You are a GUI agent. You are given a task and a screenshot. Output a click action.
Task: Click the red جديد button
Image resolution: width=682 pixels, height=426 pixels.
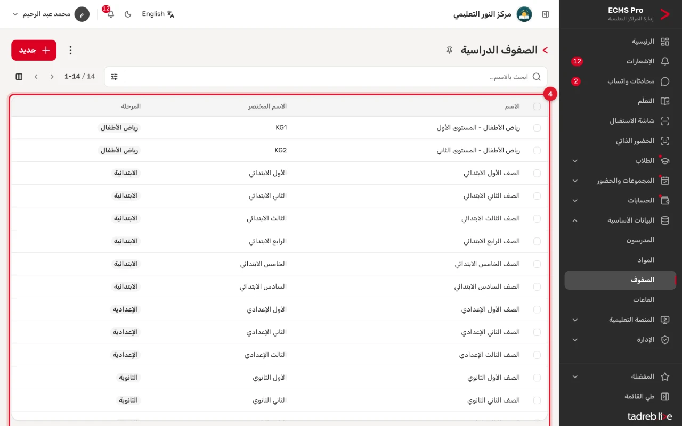point(34,50)
